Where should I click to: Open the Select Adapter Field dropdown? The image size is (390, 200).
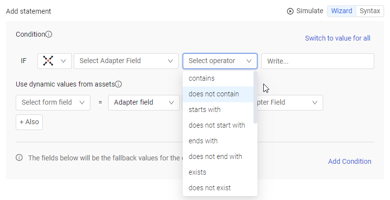tap(126, 61)
